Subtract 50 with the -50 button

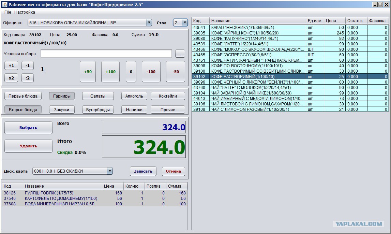point(176,72)
